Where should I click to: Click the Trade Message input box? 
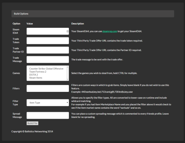coord(48,60)
